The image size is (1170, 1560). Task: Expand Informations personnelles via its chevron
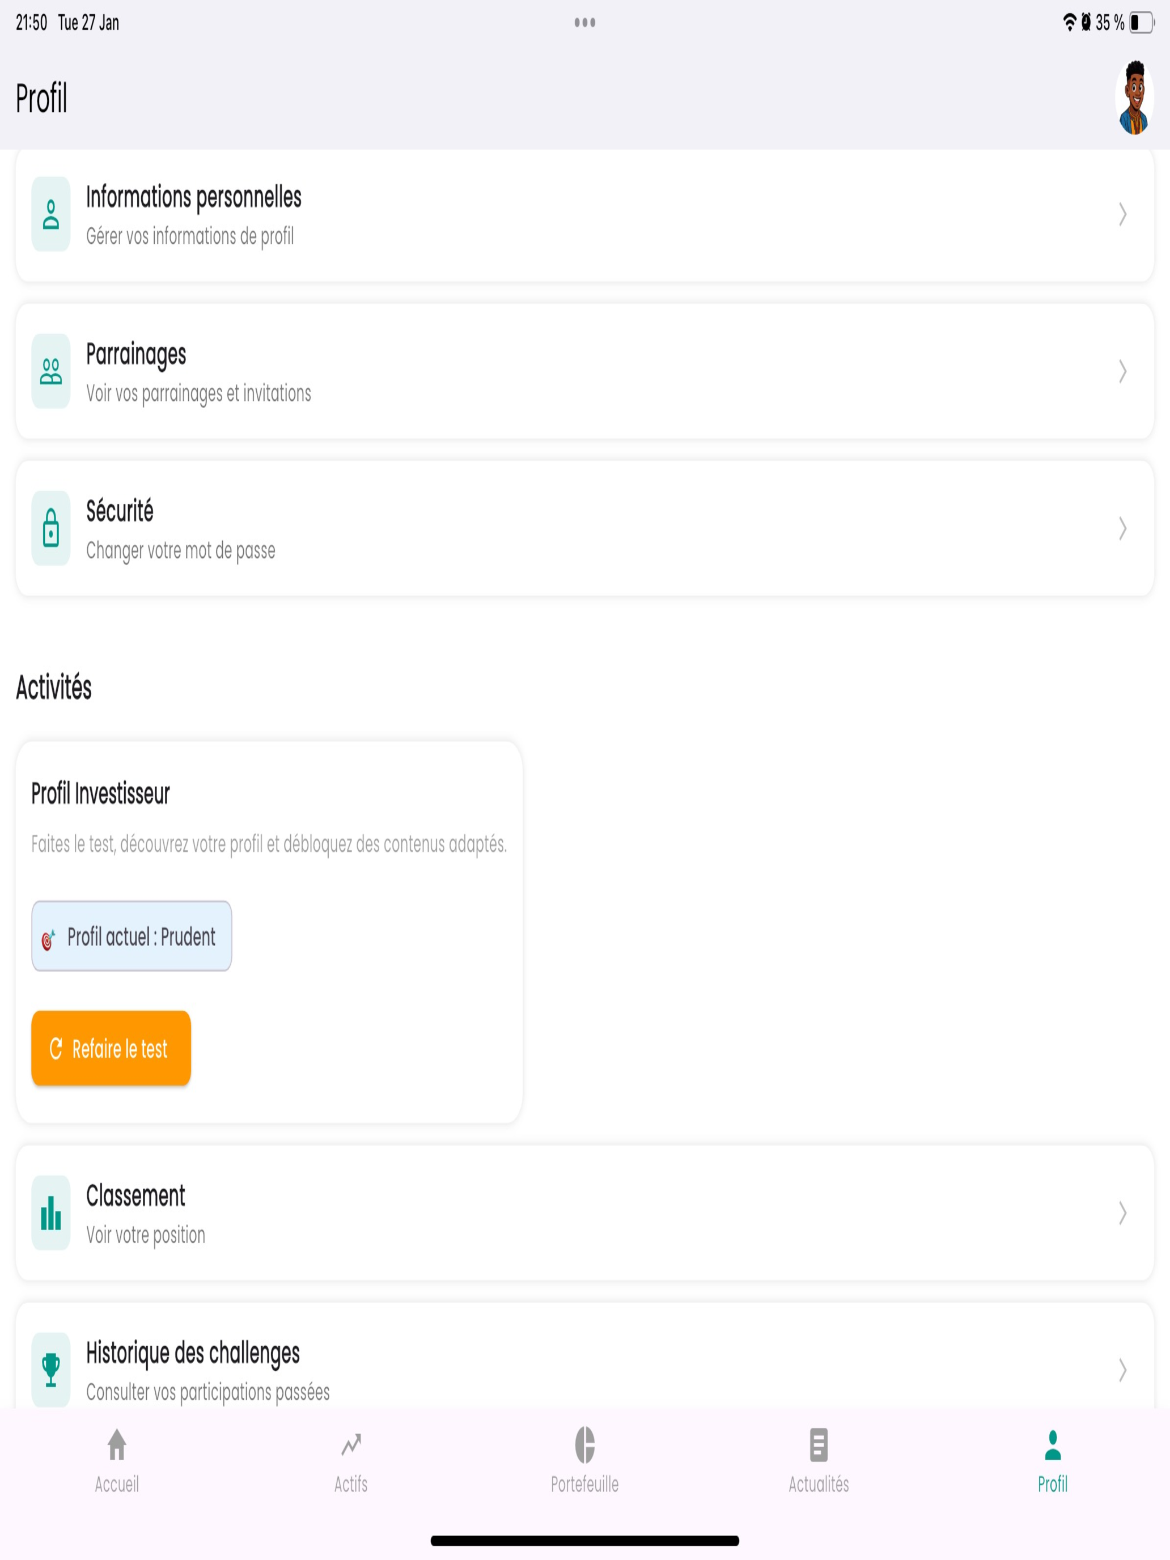tap(1122, 214)
